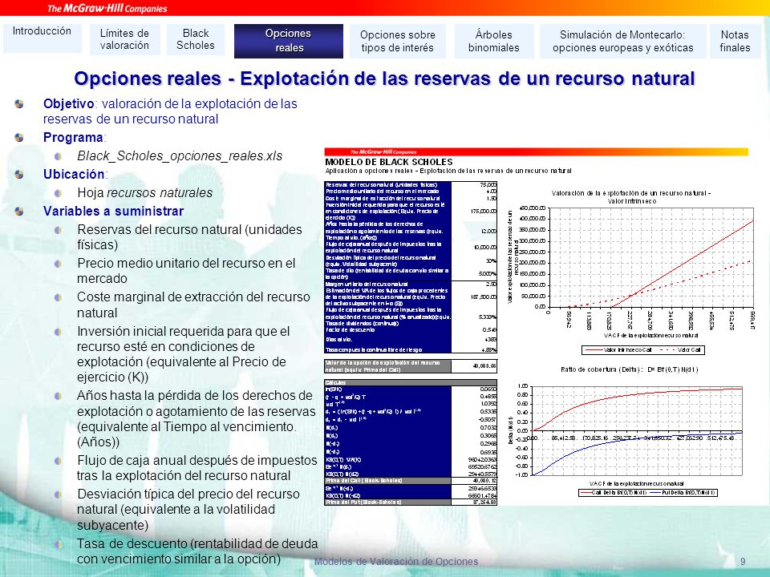Click sub-bullet beside Hoja recursos naturales
Screen dimensions: 770x577
tap(58, 193)
